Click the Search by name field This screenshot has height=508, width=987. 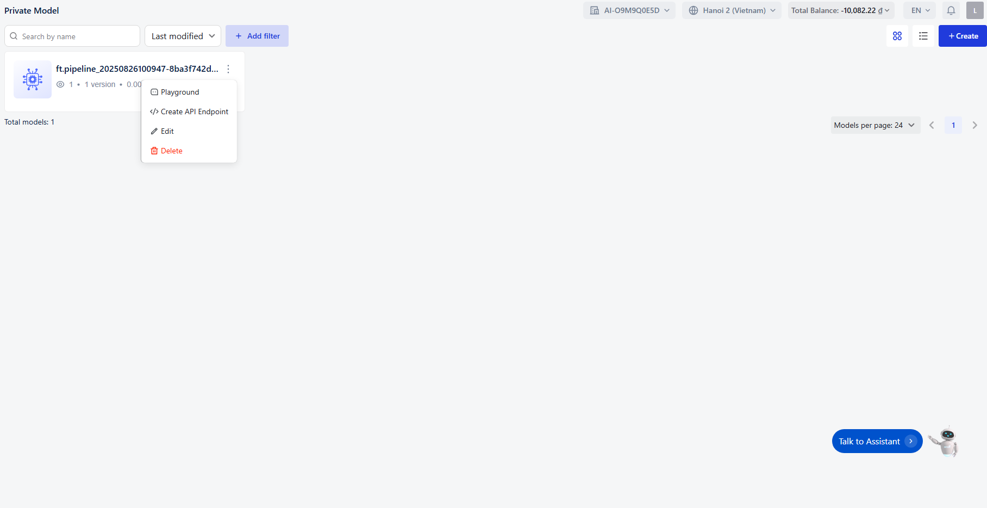(x=76, y=36)
